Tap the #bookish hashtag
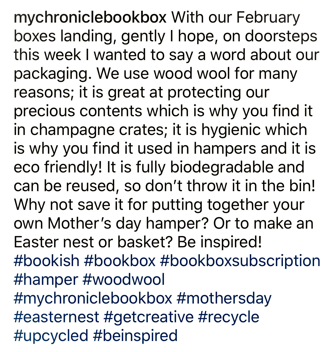The image size is (334, 352). click(47, 261)
